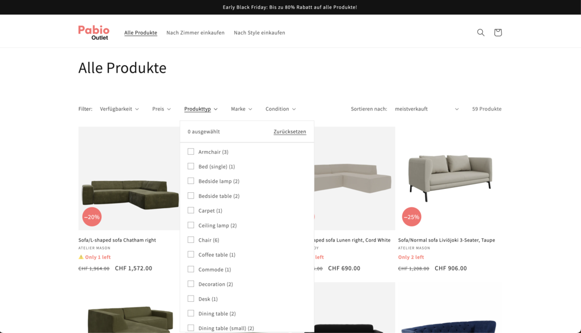Viewport: 581px width, 333px height.
Task: Select the Dining table (small) checkbox
Action: [191, 328]
